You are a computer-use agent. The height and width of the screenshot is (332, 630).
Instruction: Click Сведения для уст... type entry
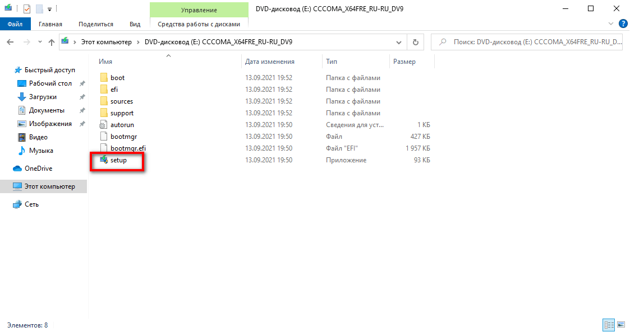coord(355,125)
